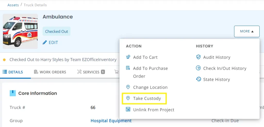Click the Take Custody pin icon

point(128,98)
